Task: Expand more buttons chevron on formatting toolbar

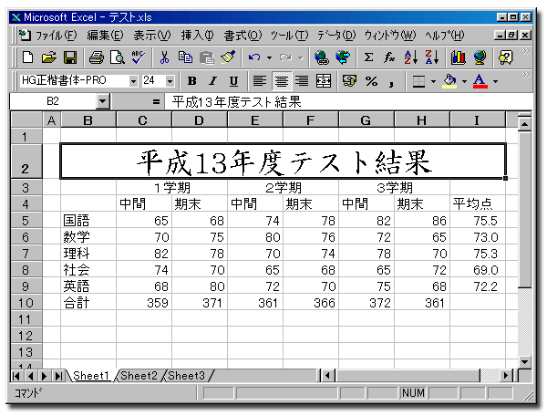Action: [x=525, y=75]
